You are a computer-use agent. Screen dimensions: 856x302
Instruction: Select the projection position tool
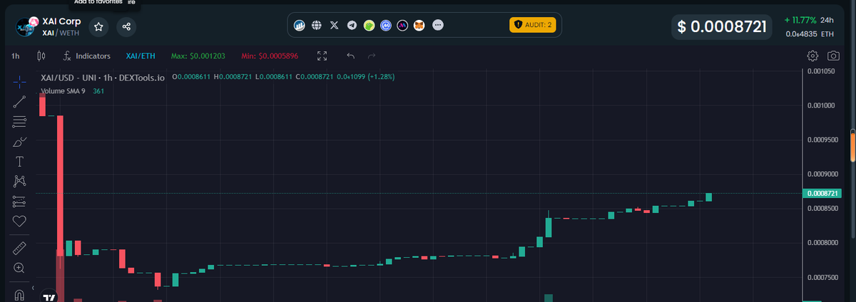19,201
